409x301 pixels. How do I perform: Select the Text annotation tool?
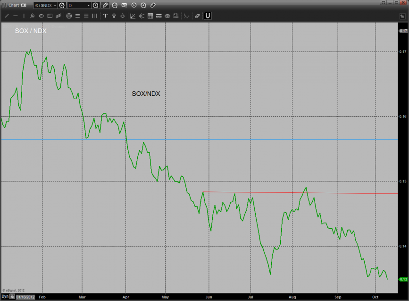pyautogui.click(x=105, y=16)
